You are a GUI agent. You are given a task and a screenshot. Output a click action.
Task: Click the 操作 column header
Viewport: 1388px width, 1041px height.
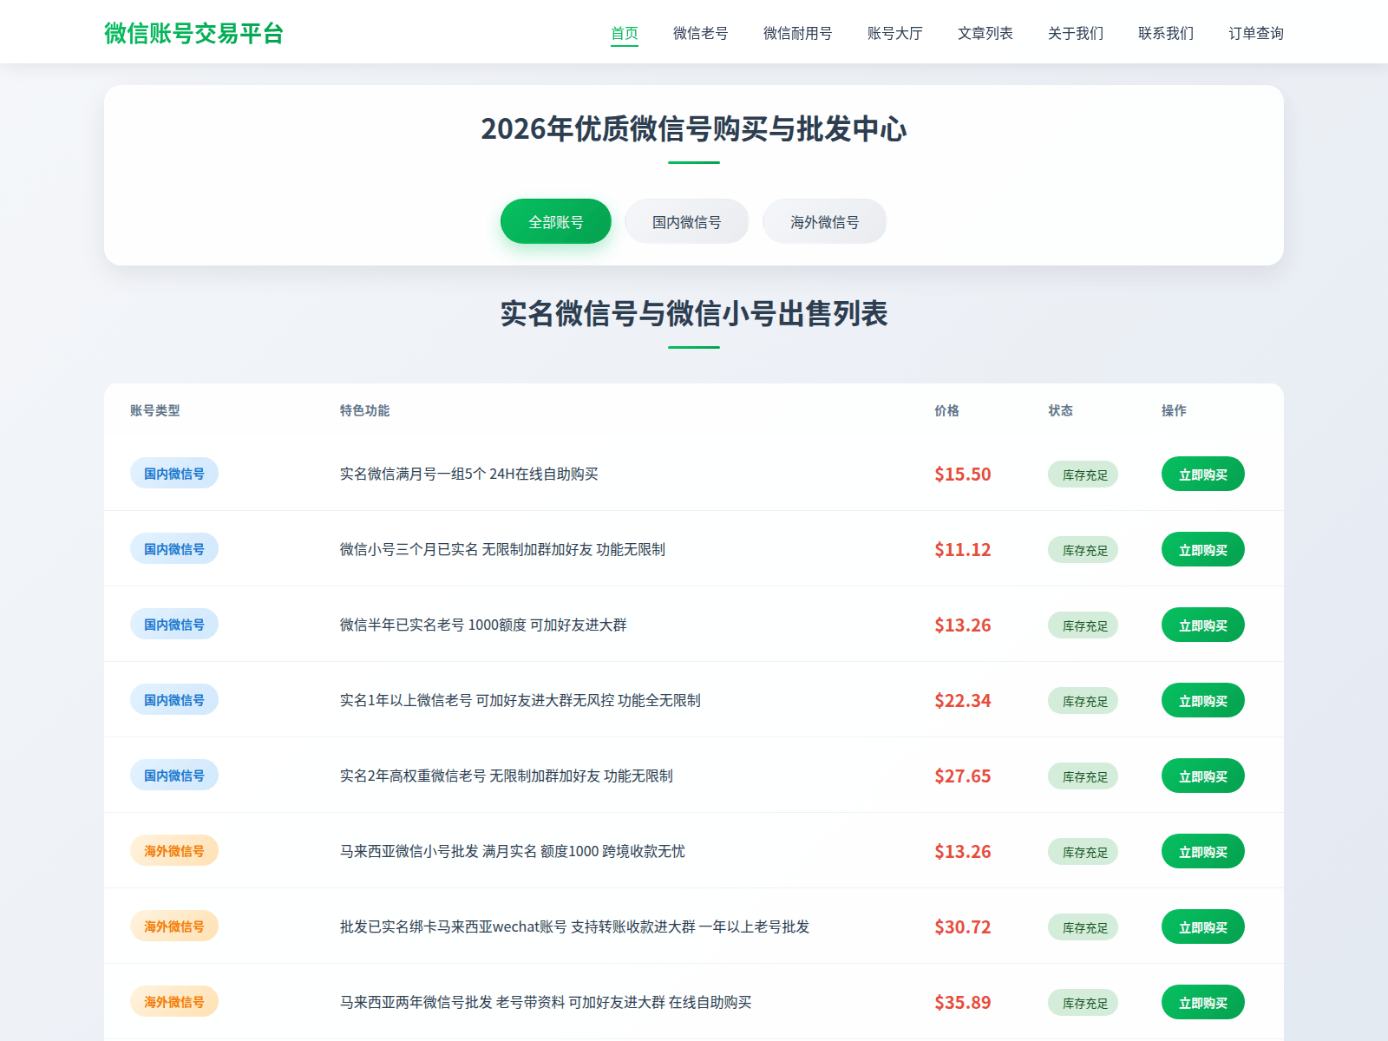[1174, 410]
